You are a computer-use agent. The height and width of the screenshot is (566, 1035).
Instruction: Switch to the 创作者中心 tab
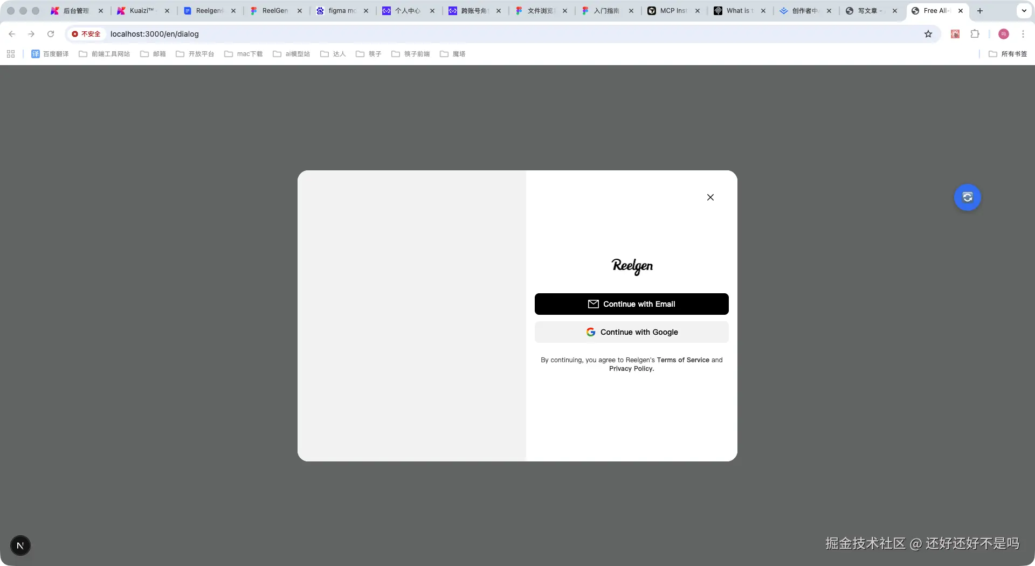[805, 11]
